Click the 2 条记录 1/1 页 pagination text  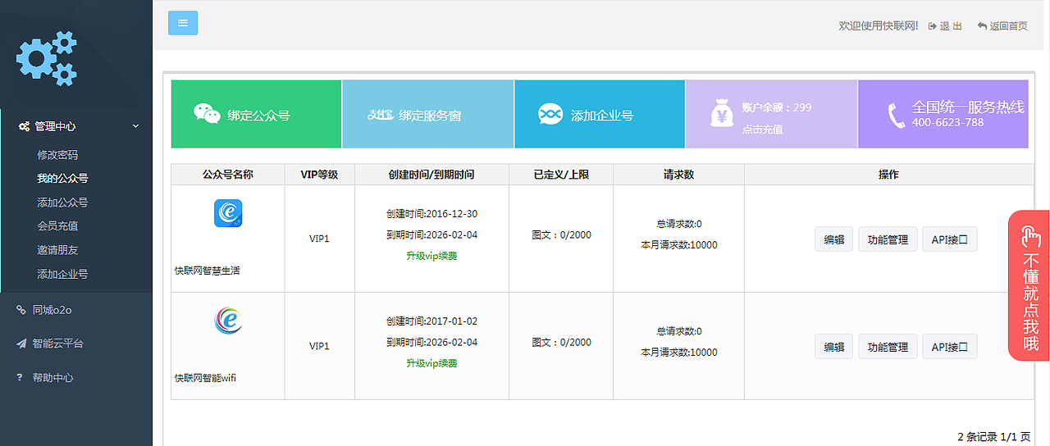[x=994, y=437]
